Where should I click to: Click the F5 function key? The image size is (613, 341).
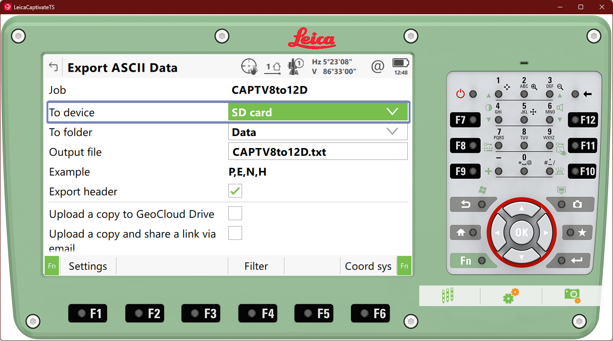314,313
